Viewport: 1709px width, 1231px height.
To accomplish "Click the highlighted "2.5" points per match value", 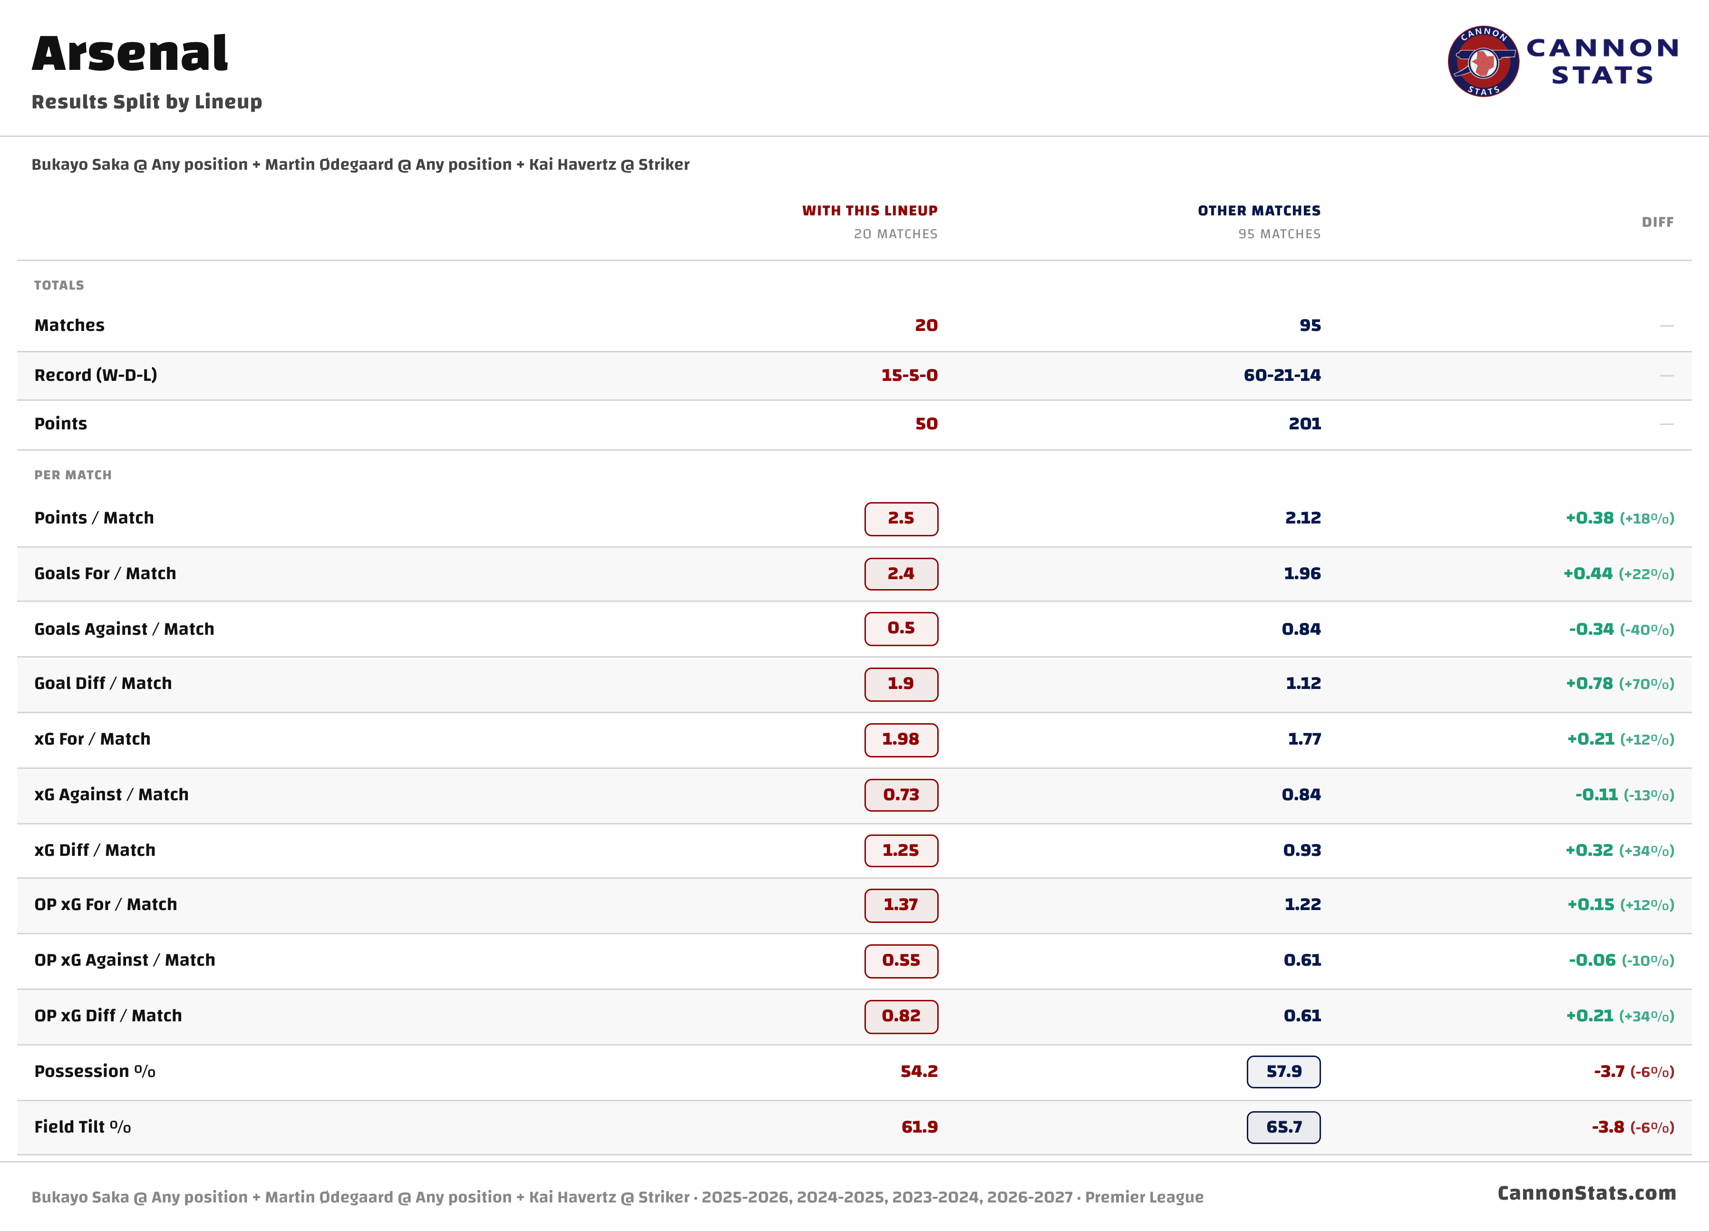I will (x=901, y=519).
